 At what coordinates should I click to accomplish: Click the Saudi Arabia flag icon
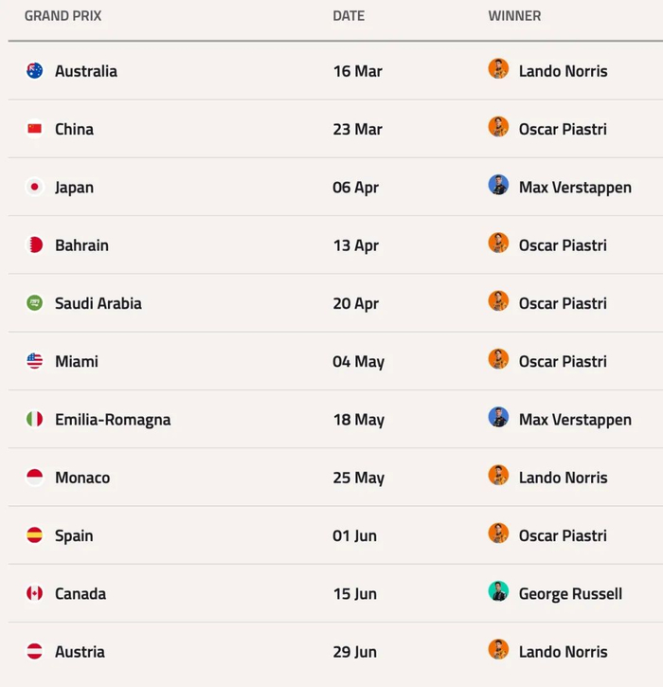pyautogui.click(x=35, y=303)
